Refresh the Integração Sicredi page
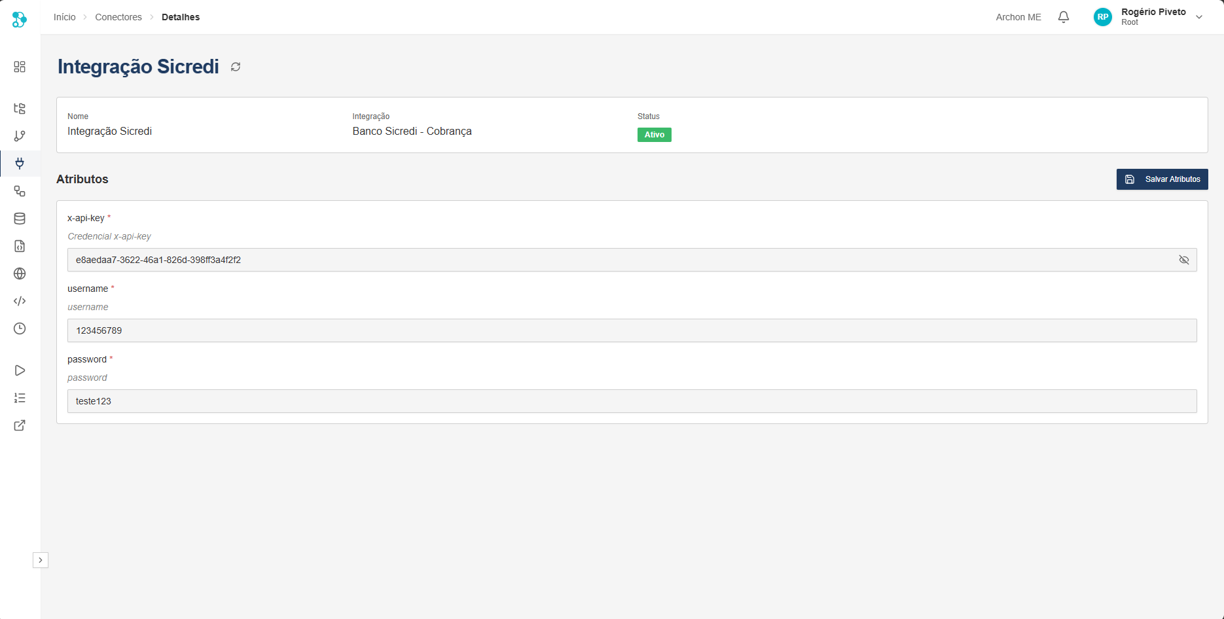Viewport: 1224px width, 619px height. 236,67
